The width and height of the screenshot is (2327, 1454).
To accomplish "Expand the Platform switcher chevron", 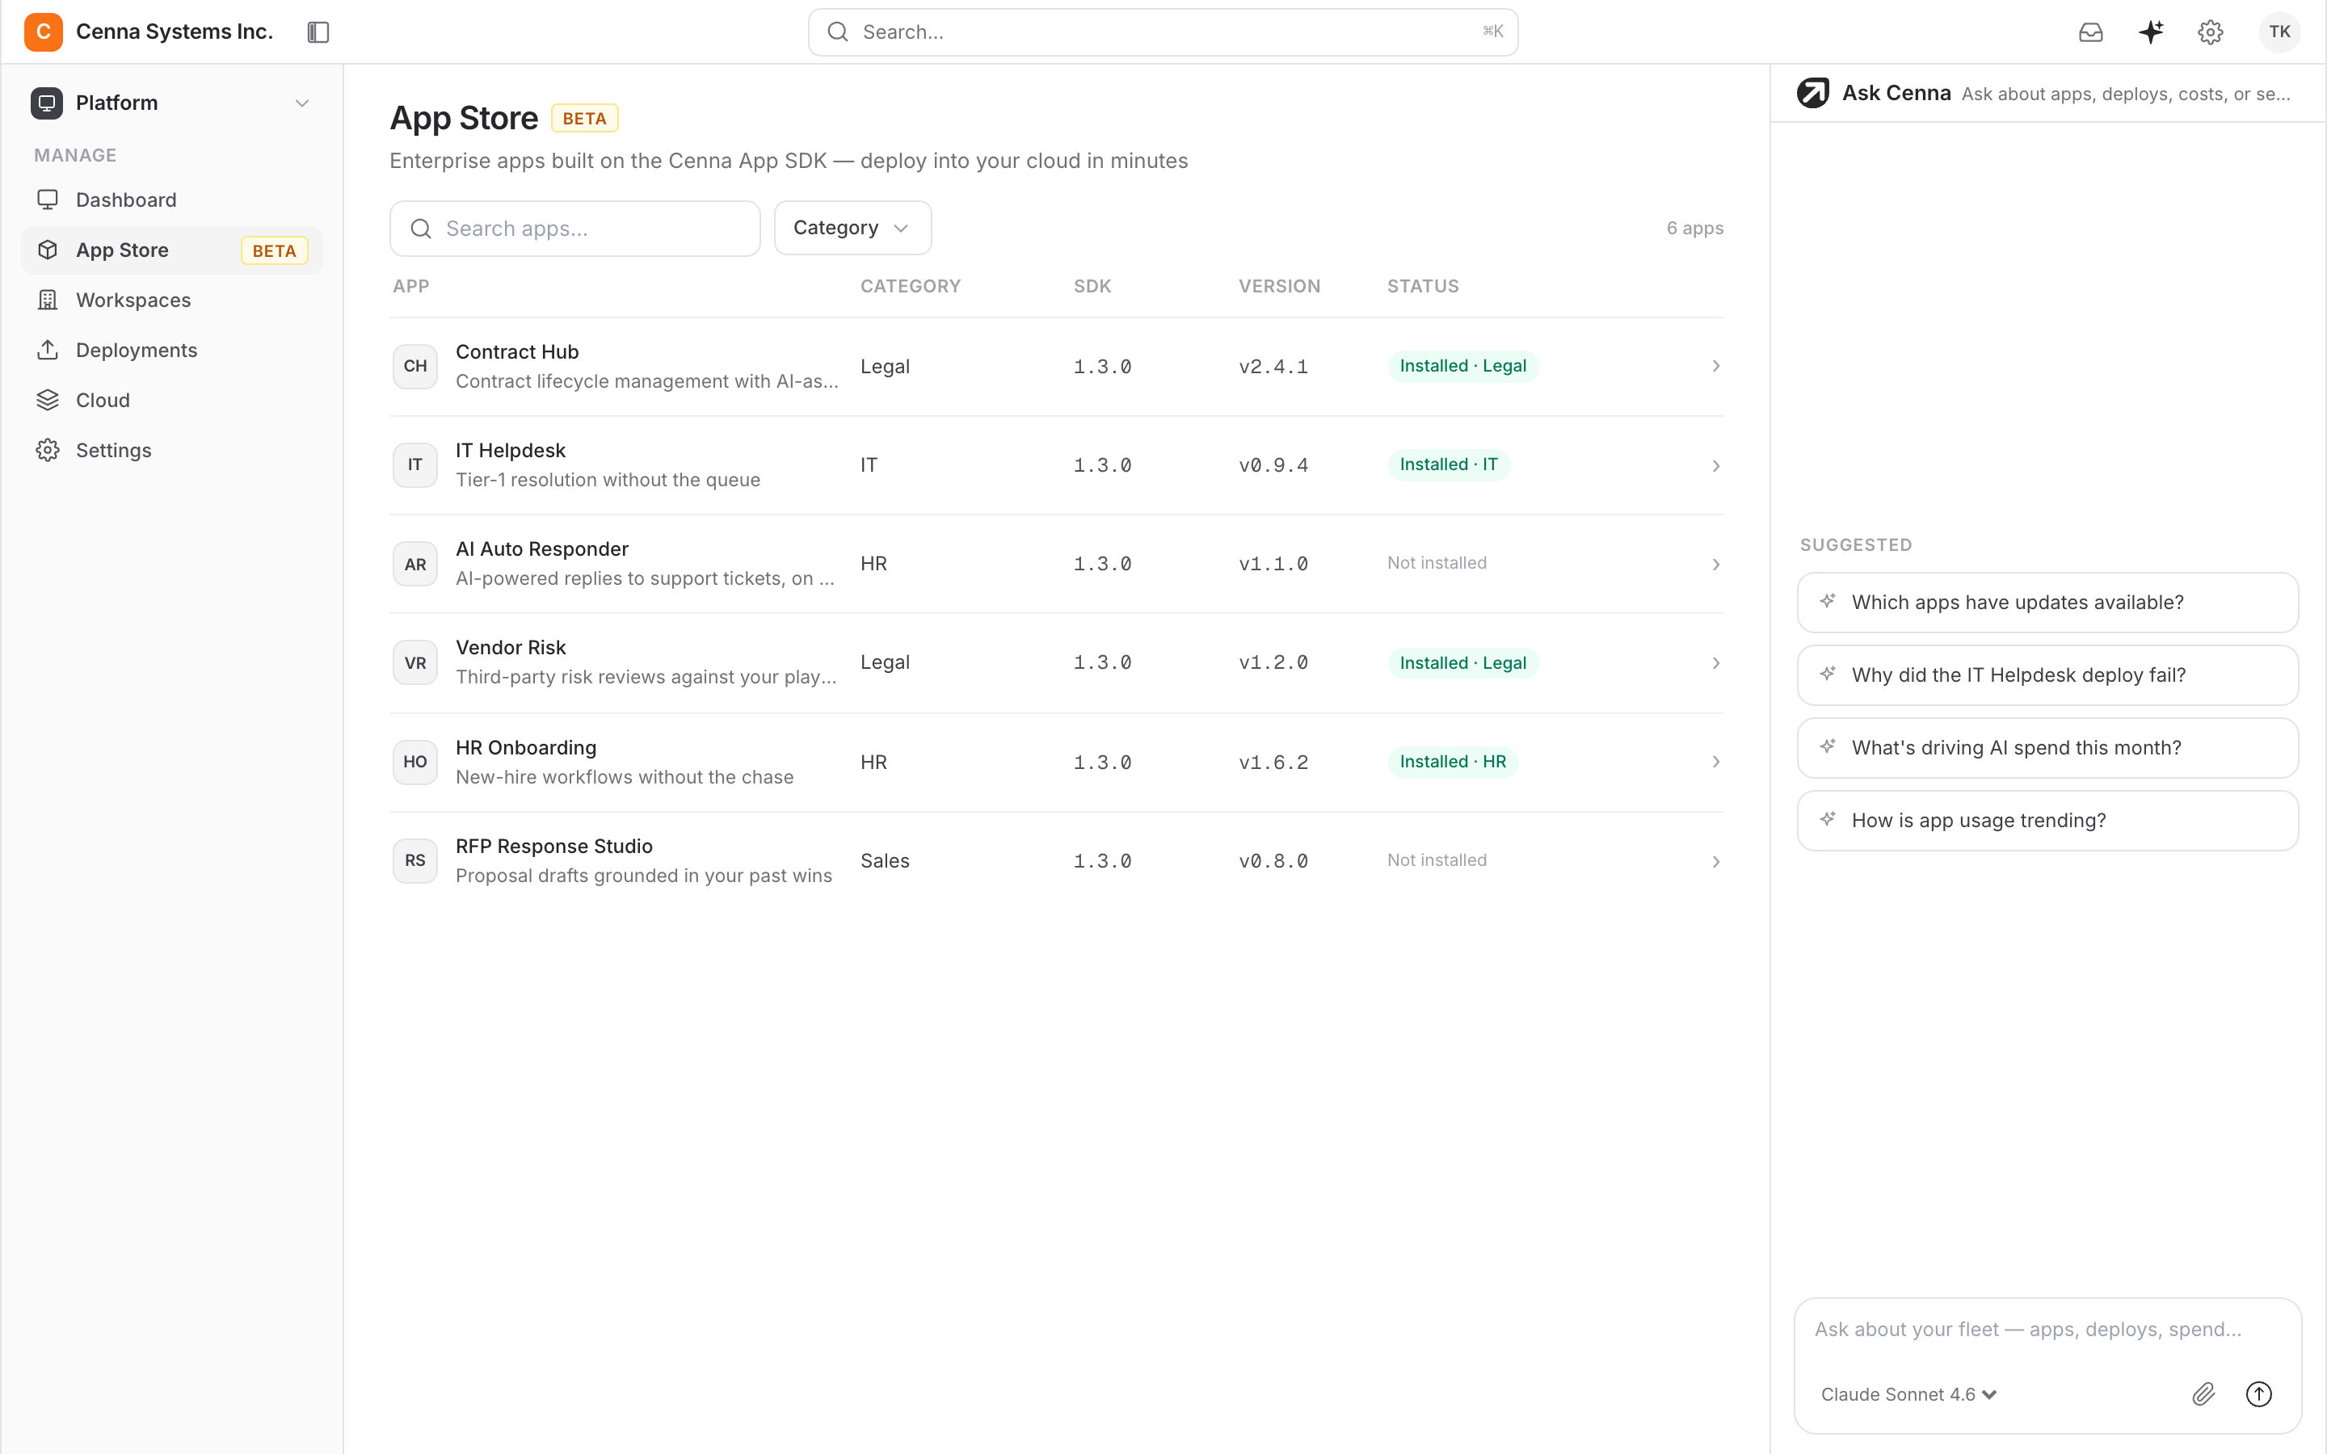I will (302, 103).
